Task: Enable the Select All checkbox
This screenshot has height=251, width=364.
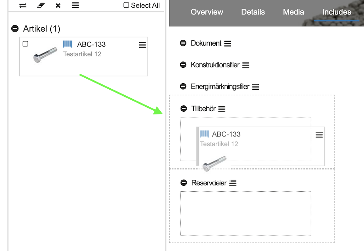Action: (x=126, y=5)
